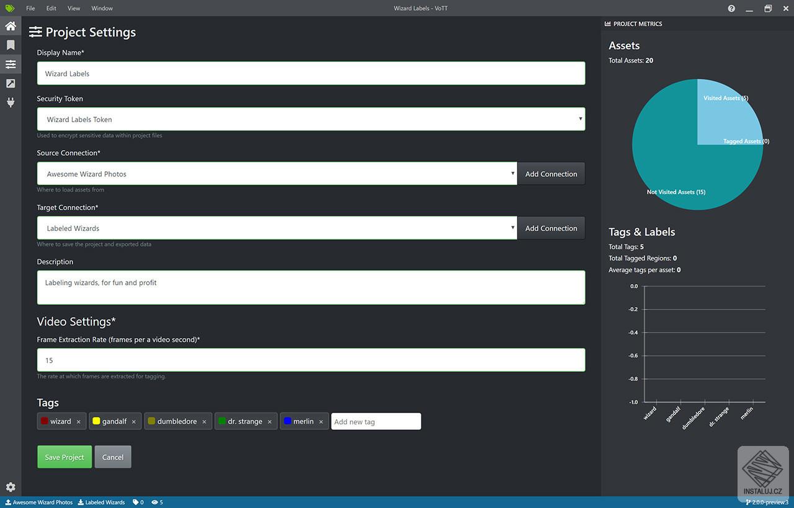Open the Tags editor bookmark icon
Screen dimensions: 794x508
11,45
